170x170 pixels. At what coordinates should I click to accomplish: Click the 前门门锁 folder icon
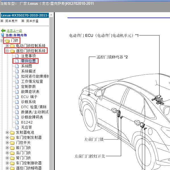coord(12,148)
